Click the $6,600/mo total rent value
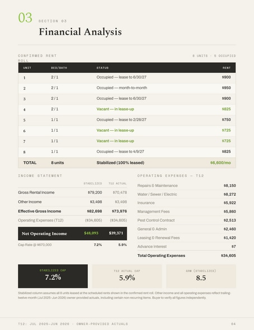This screenshot has height=330, width=254. [220, 163]
